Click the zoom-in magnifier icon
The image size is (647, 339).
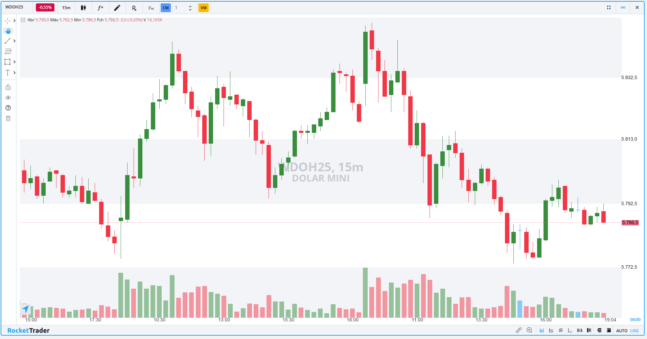(x=529, y=330)
